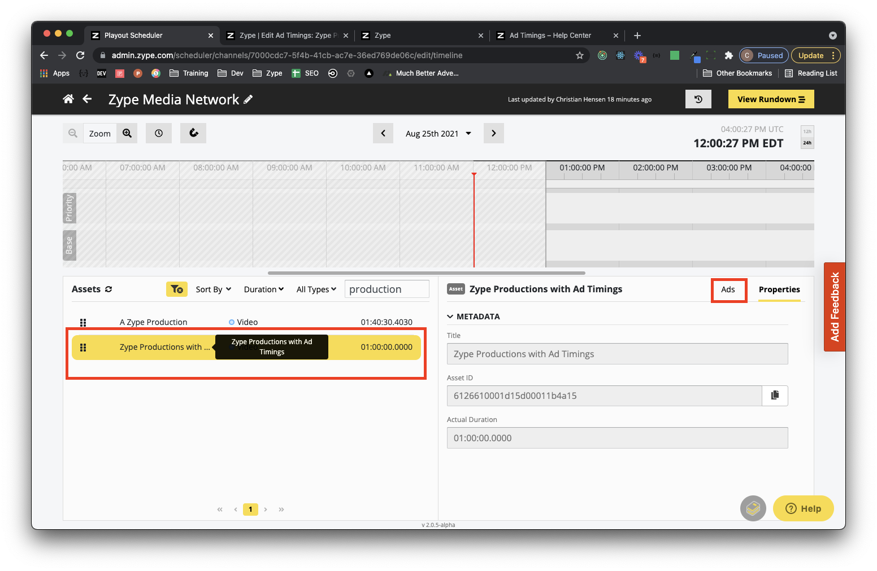Click the View Rundown button

pos(771,99)
